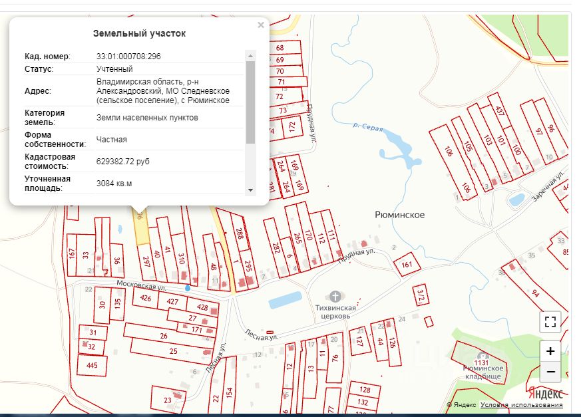Screen dimensions: 581x417
Task: Select parcel 167 on the map
Action: (x=71, y=254)
